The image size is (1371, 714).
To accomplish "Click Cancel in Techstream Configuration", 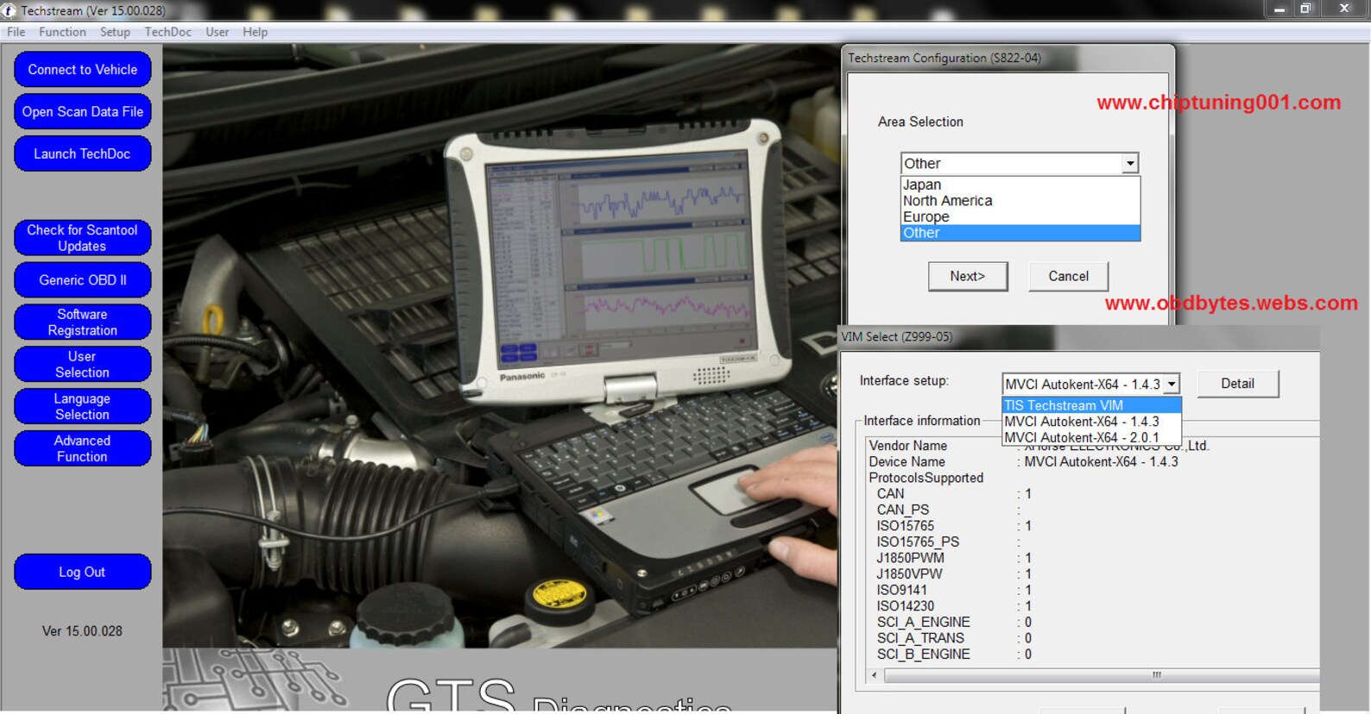I will coord(1068,276).
